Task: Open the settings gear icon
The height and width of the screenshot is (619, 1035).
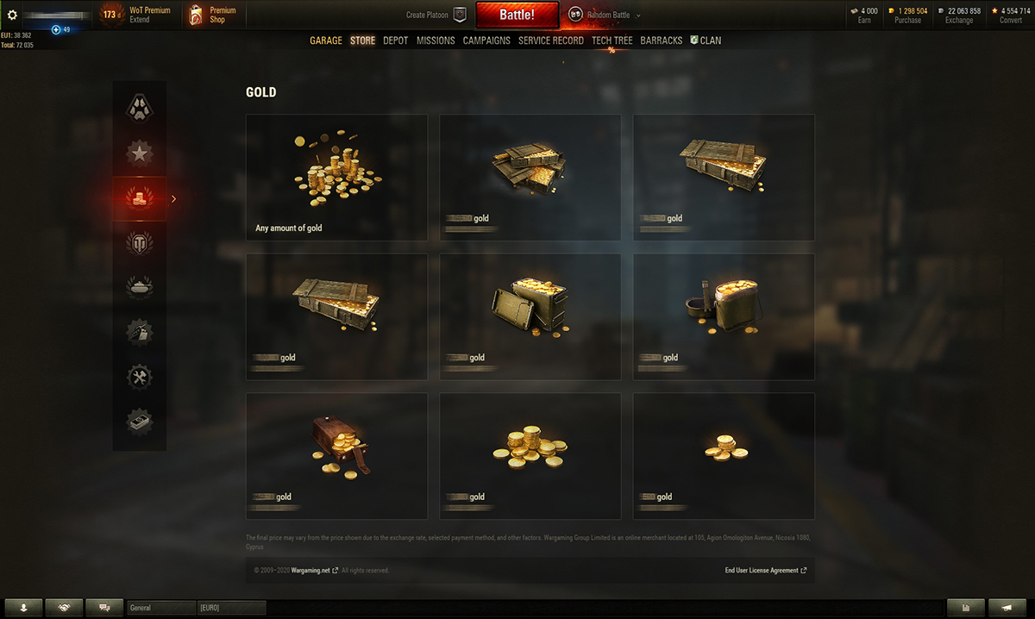Action: (12, 15)
